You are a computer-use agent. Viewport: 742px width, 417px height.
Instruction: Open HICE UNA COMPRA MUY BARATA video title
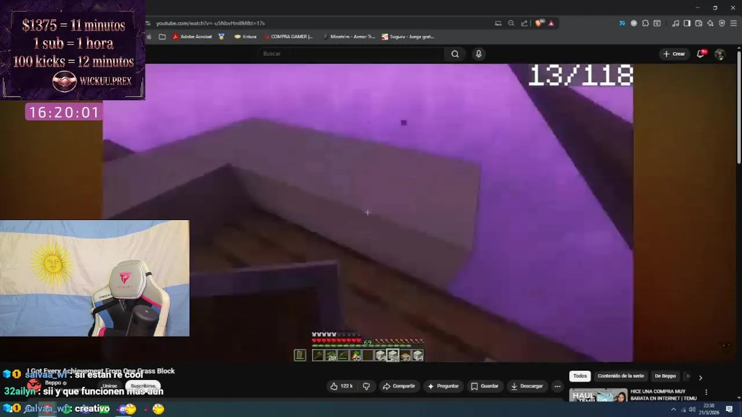point(663,395)
